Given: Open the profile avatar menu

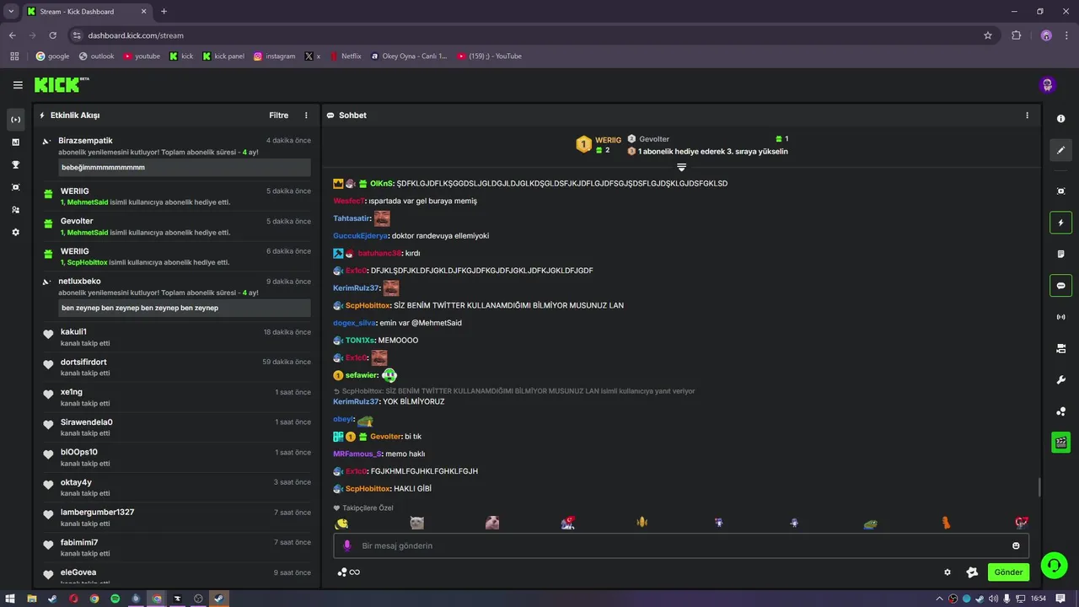Looking at the screenshot, I should point(1048,85).
